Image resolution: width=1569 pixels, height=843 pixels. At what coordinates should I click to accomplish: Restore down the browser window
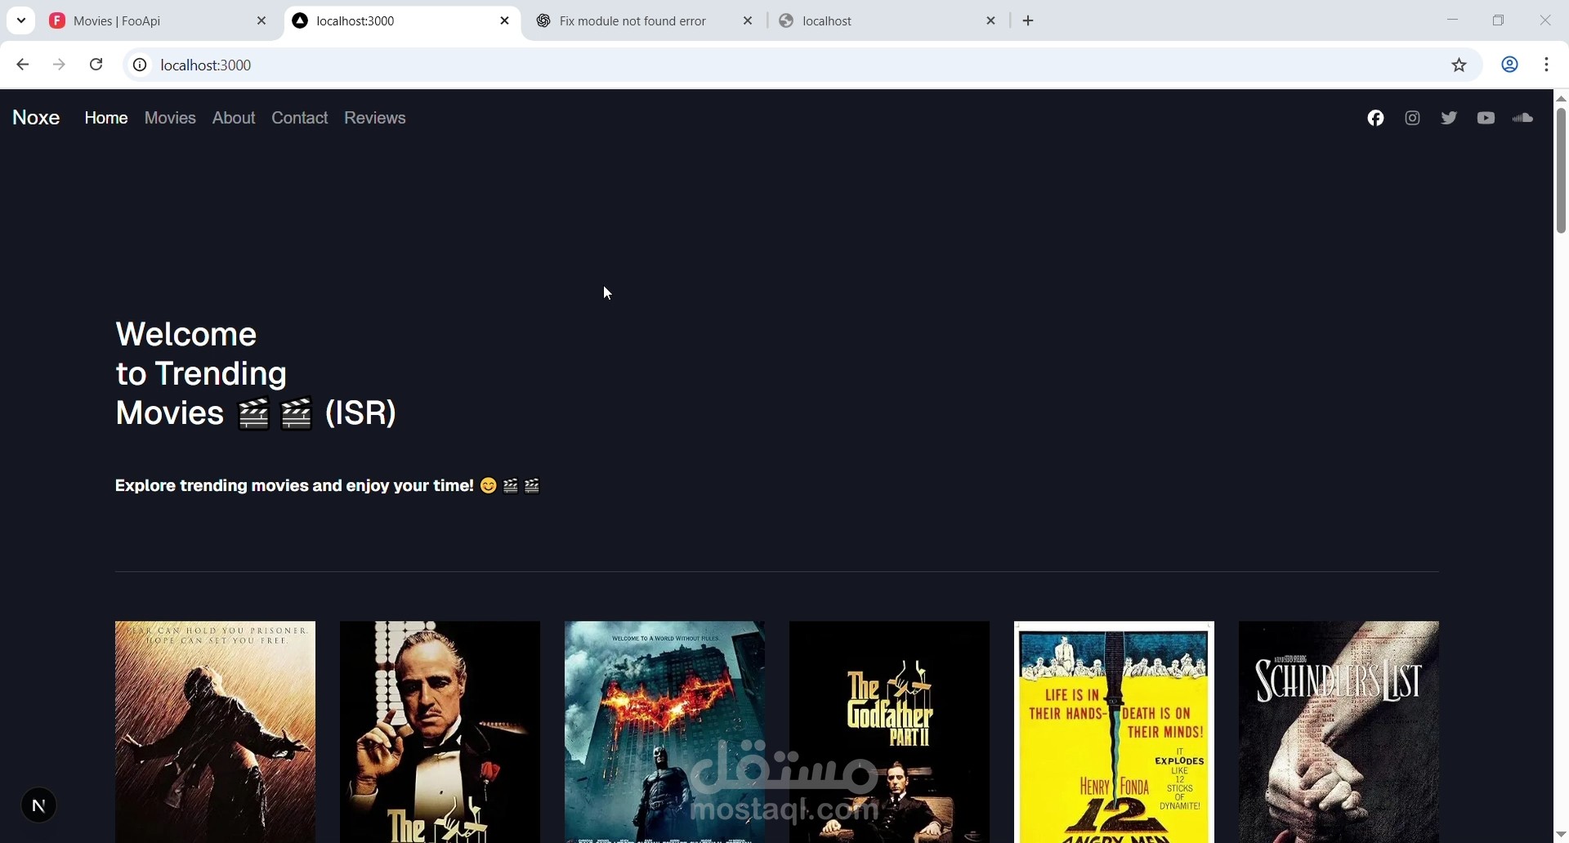tap(1500, 20)
